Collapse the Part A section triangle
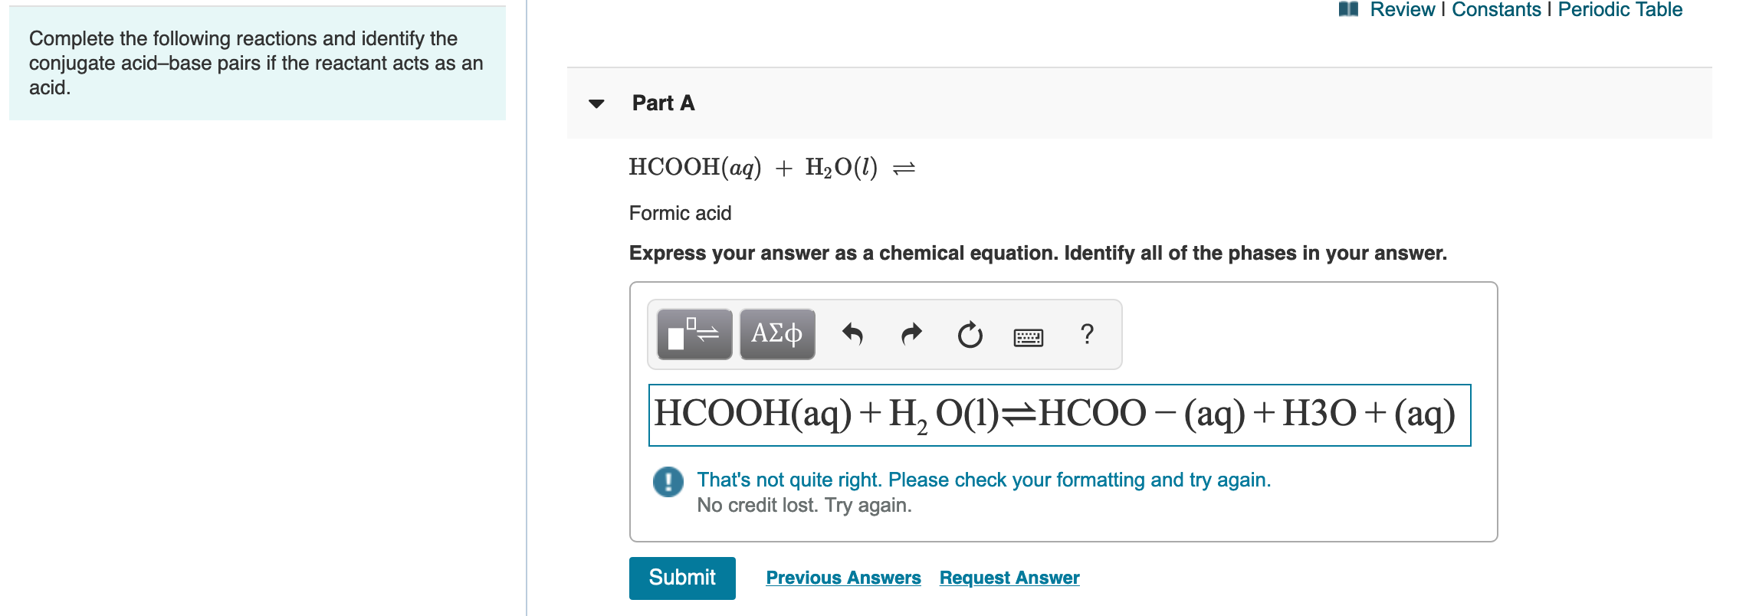Image resolution: width=1746 pixels, height=616 pixels. coord(596,104)
